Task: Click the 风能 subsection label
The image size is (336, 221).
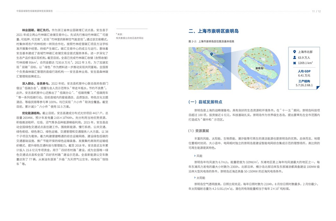Action: tap(199, 156)
